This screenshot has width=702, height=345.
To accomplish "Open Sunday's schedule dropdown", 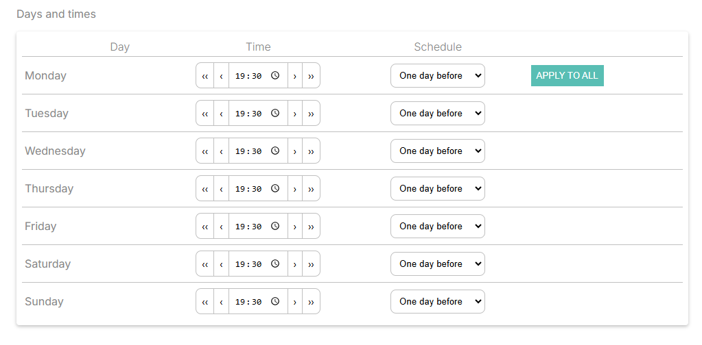I will click(x=437, y=302).
